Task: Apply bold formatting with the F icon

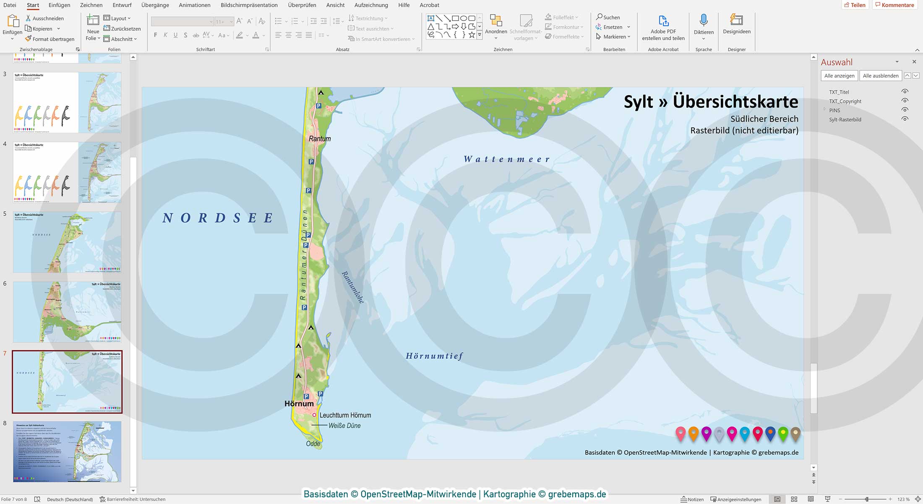Action: click(155, 35)
